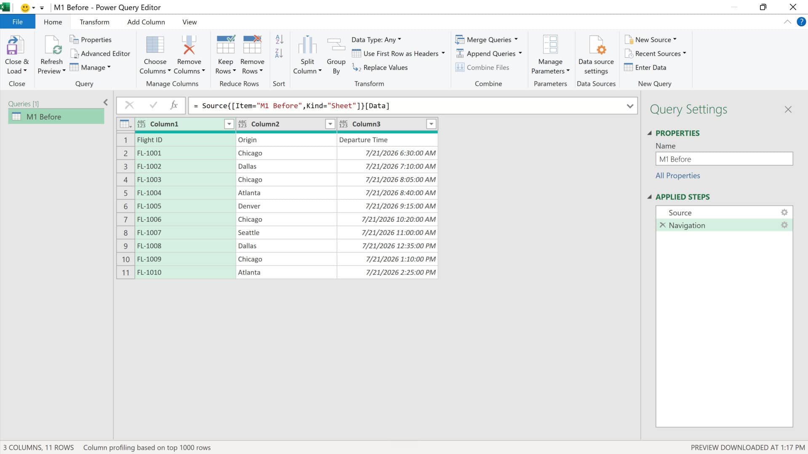This screenshot has height=454, width=808.
Task: Collapse the Queries pane
Action: [x=105, y=102]
